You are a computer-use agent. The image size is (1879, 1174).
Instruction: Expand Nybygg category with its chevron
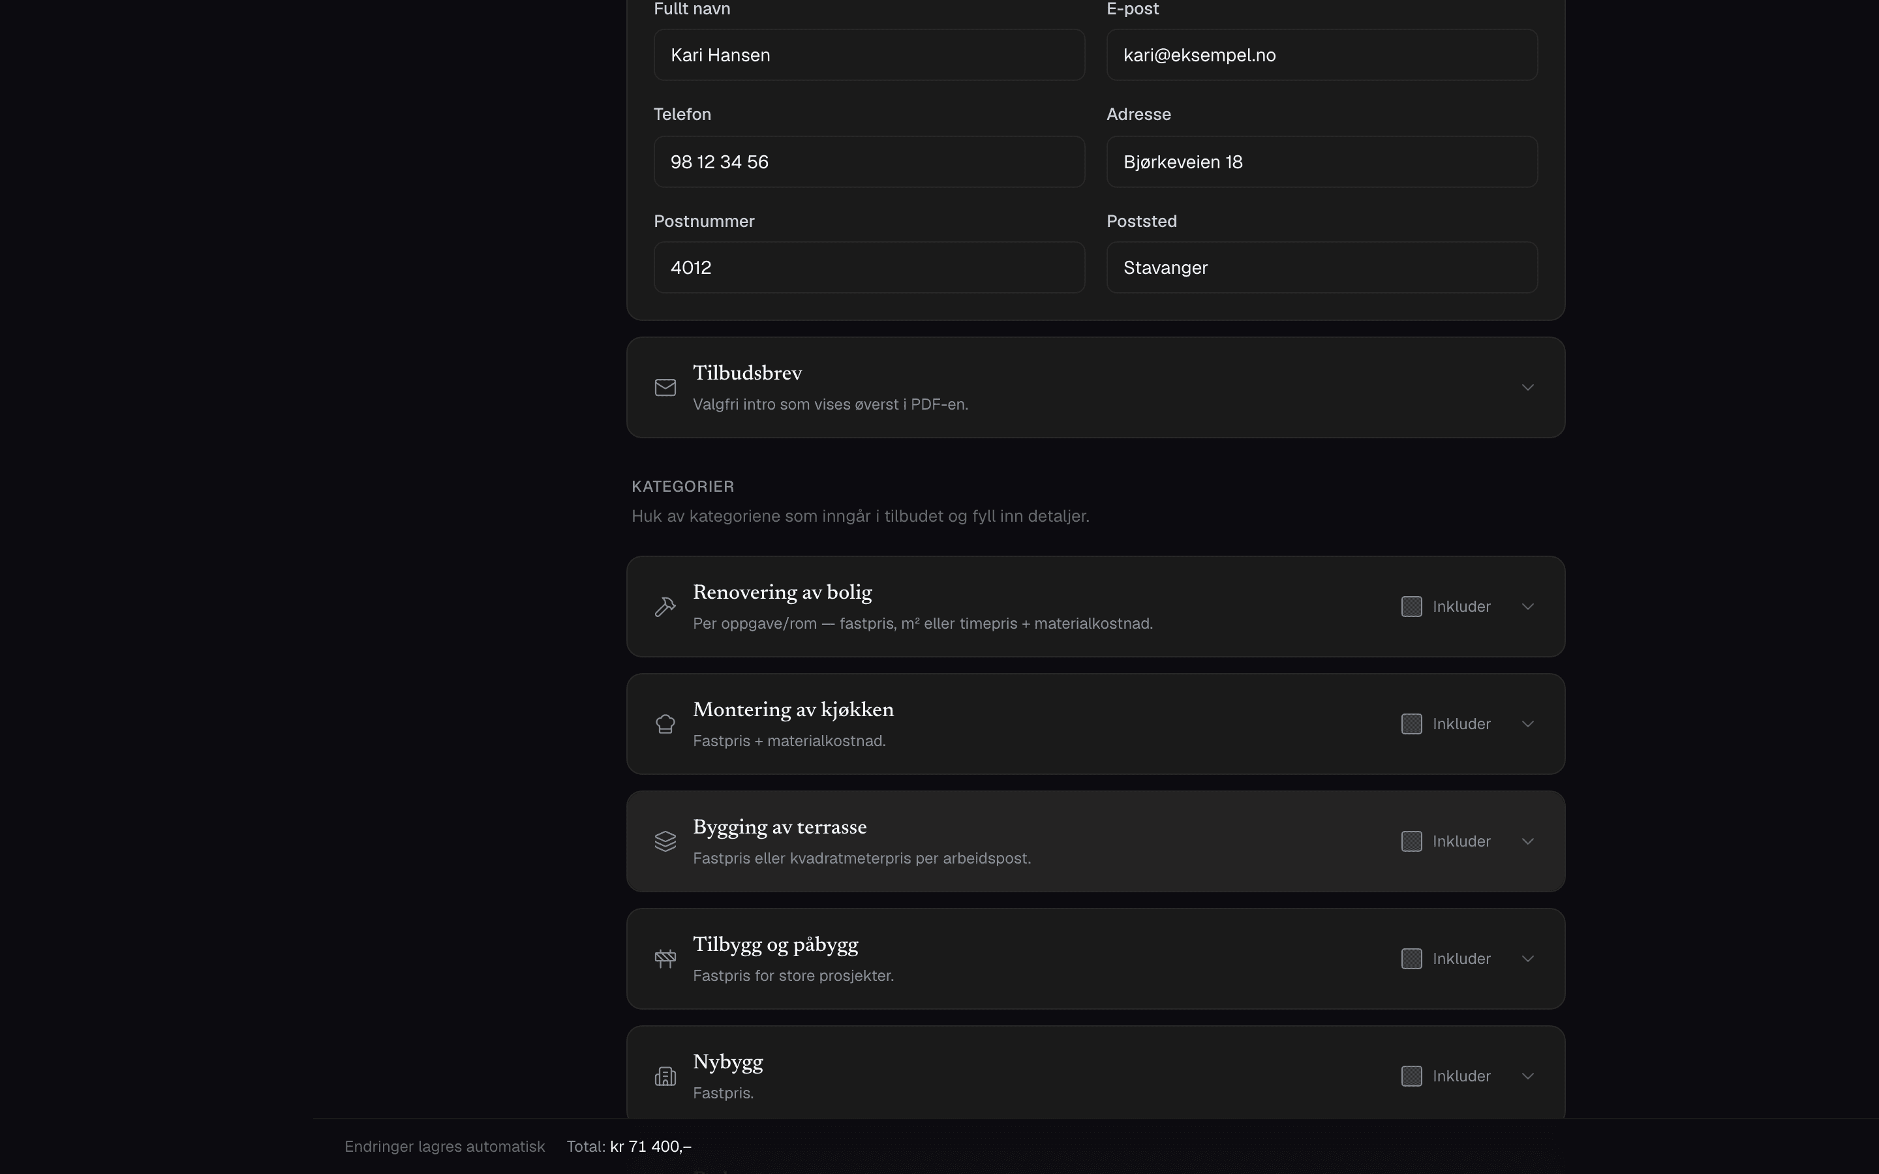click(x=1527, y=1076)
